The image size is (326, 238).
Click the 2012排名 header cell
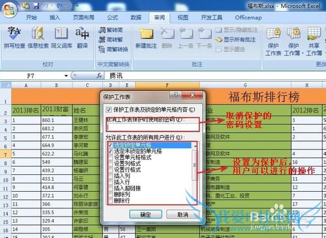pyautogui.click(x=306, y=111)
